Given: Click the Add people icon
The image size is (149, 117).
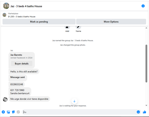Looking at the screenshot, I should pyautogui.click(x=67, y=27).
